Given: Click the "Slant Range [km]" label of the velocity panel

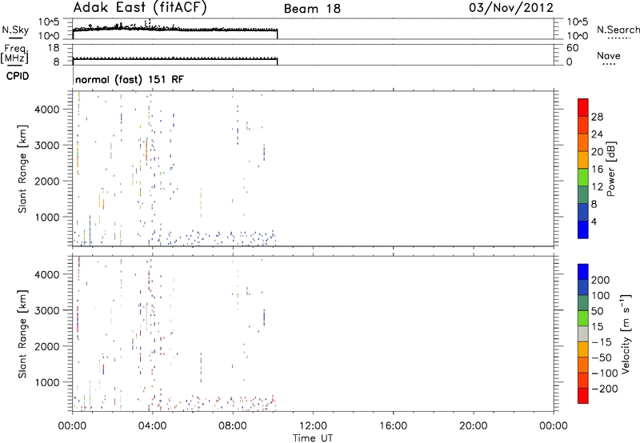Looking at the screenshot, I should (22, 334).
